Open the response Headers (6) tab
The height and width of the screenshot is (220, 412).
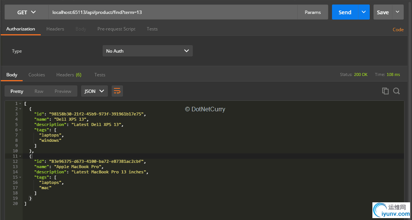tap(69, 74)
